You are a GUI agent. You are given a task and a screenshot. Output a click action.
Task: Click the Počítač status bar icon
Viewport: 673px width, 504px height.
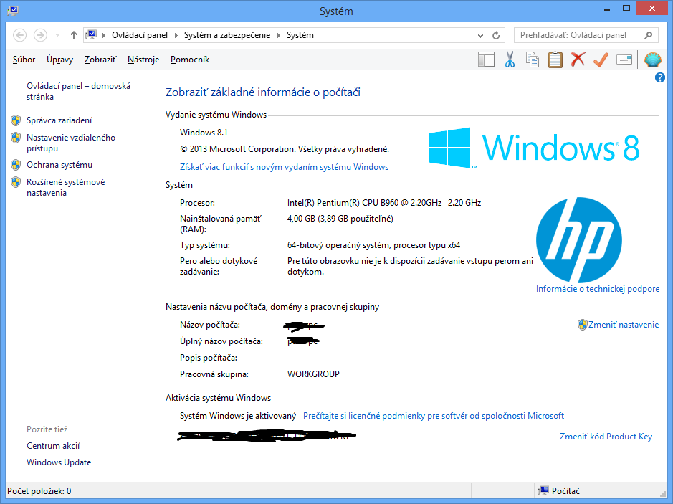543,490
